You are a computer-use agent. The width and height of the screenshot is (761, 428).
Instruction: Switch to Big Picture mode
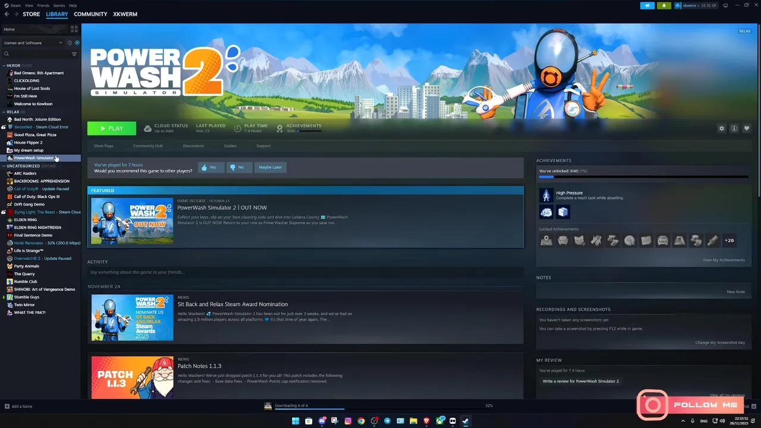[x=727, y=5]
